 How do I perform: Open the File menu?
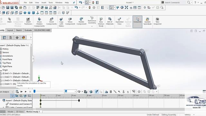click(x=25, y=3)
